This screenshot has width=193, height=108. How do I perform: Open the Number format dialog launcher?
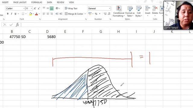[x=110, y=19]
